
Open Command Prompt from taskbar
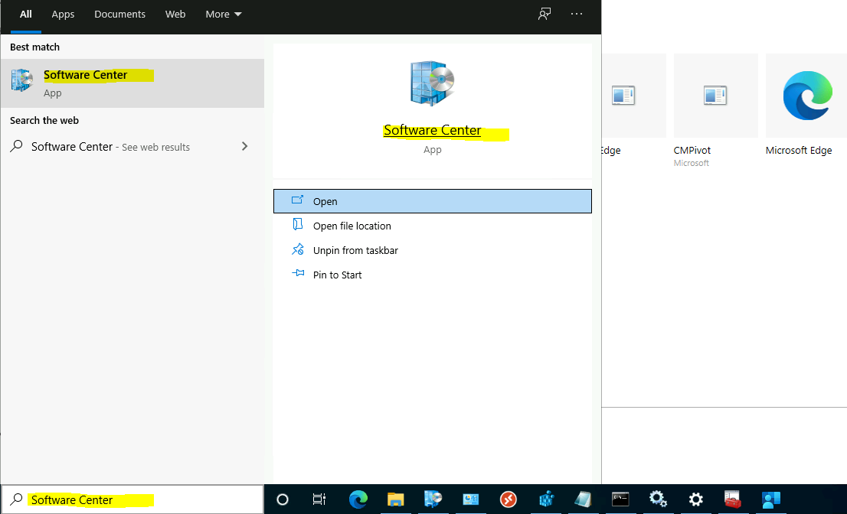pos(620,499)
